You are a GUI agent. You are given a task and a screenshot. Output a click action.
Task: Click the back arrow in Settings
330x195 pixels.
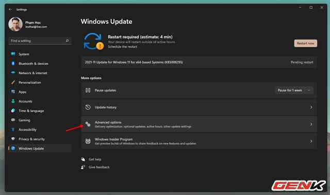(x=10, y=10)
